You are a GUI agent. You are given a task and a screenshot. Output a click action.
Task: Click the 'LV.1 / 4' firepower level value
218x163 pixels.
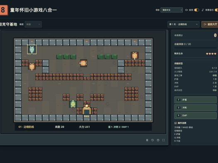[x=213, y=72]
